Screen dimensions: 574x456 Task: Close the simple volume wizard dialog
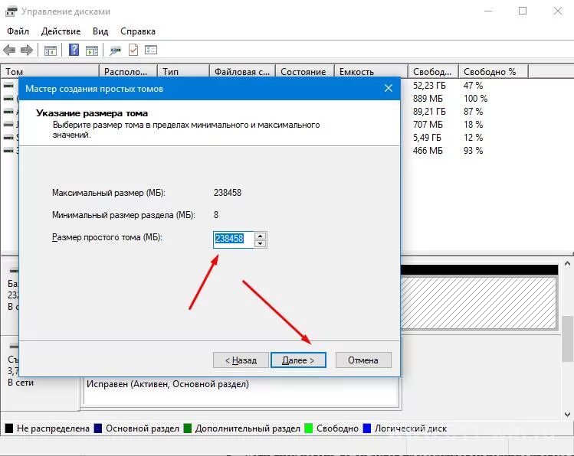tap(389, 88)
